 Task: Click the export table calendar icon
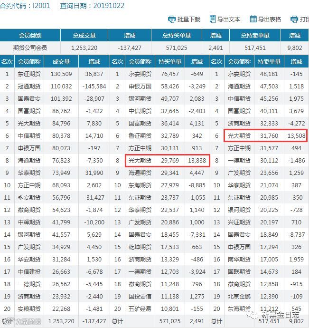coord(253,19)
